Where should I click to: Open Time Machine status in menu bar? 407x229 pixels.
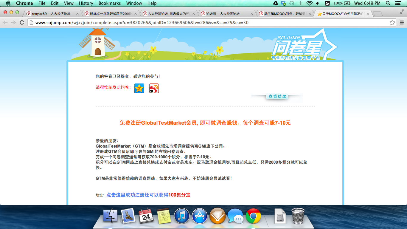pyautogui.click(x=292, y=3)
